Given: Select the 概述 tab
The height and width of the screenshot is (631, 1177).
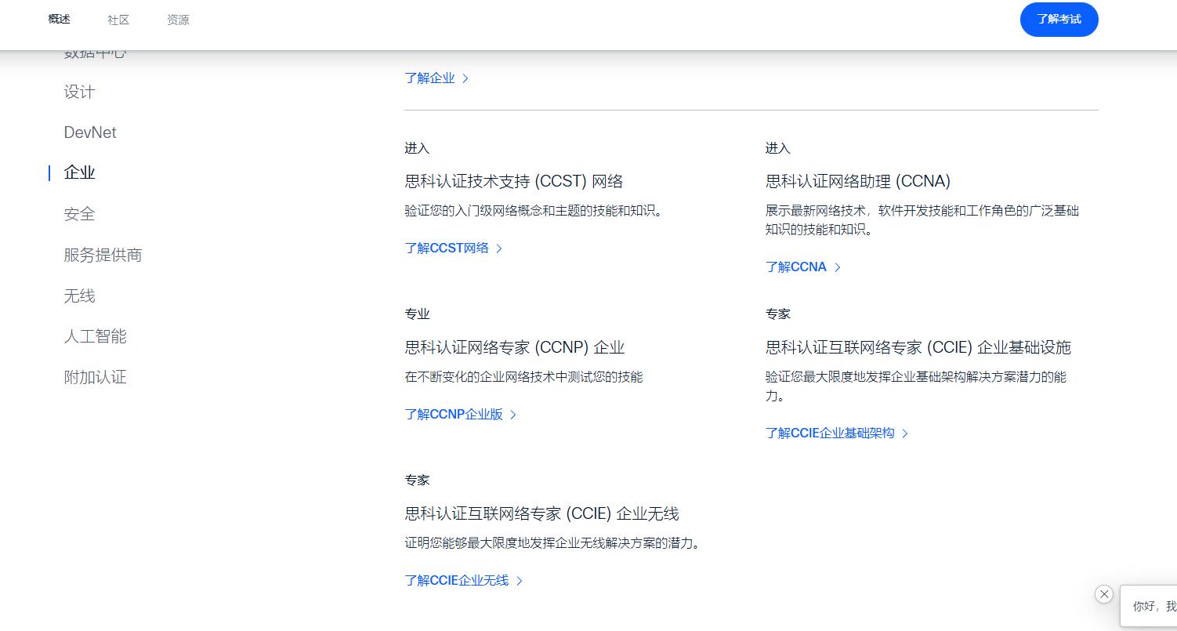Looking at the screenshot, I should (59, 20).
